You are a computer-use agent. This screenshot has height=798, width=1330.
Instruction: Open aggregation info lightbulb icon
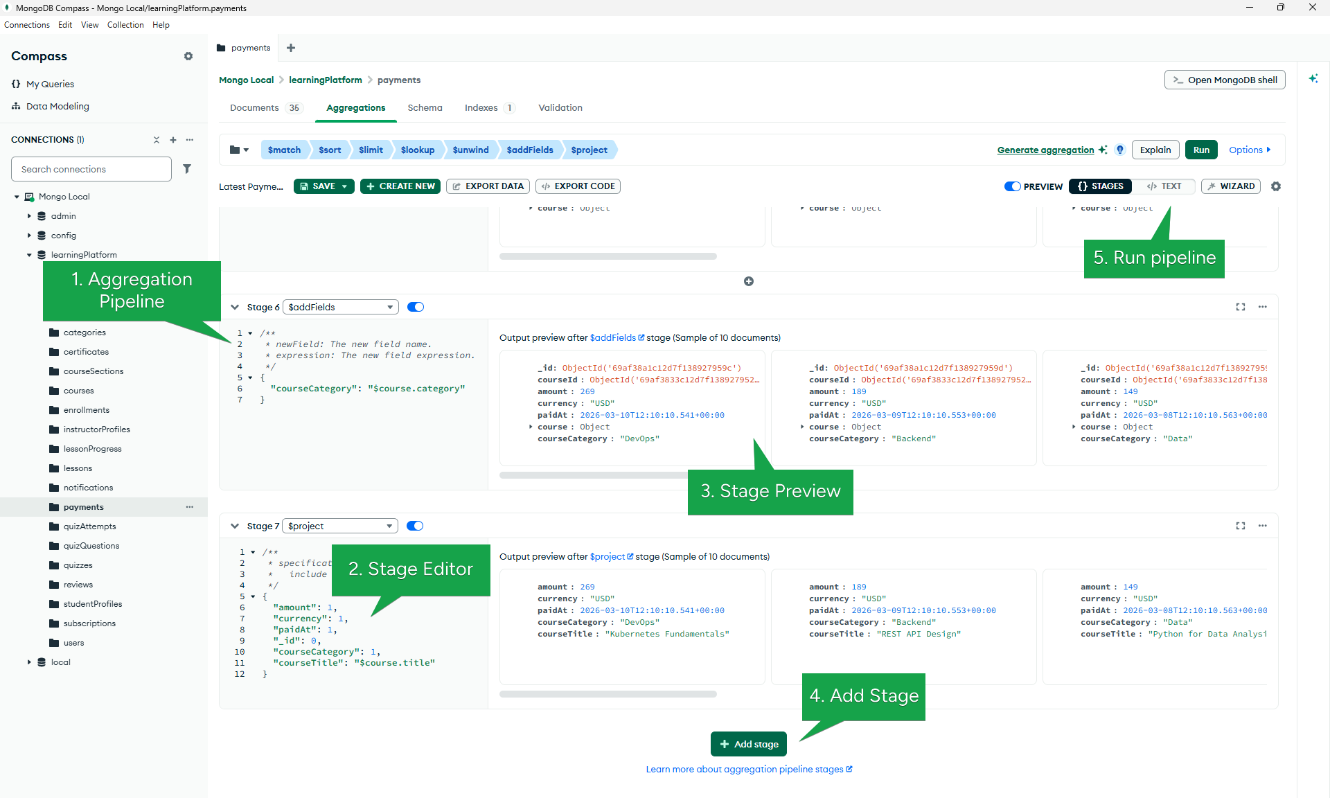(1120, 150)
